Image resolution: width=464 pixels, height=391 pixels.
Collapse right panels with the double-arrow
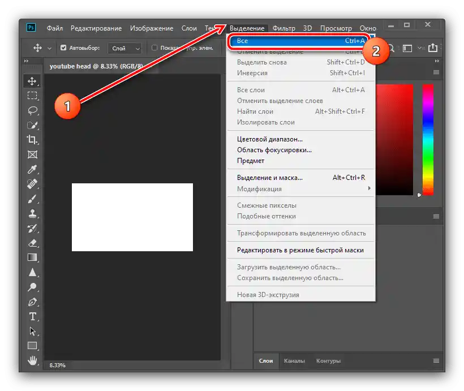(x=437, y=61)
